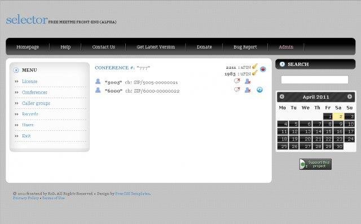This screenshot has height=224, width=361.
Task: Select highlighted April 2 in calendar
Action: pyautogui.click(x=338, y=116)
